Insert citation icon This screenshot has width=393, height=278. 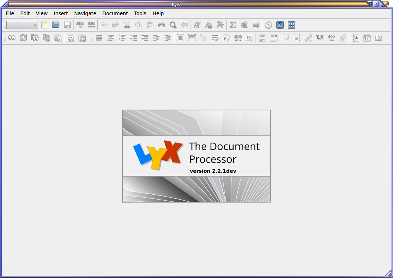[227, 38]
